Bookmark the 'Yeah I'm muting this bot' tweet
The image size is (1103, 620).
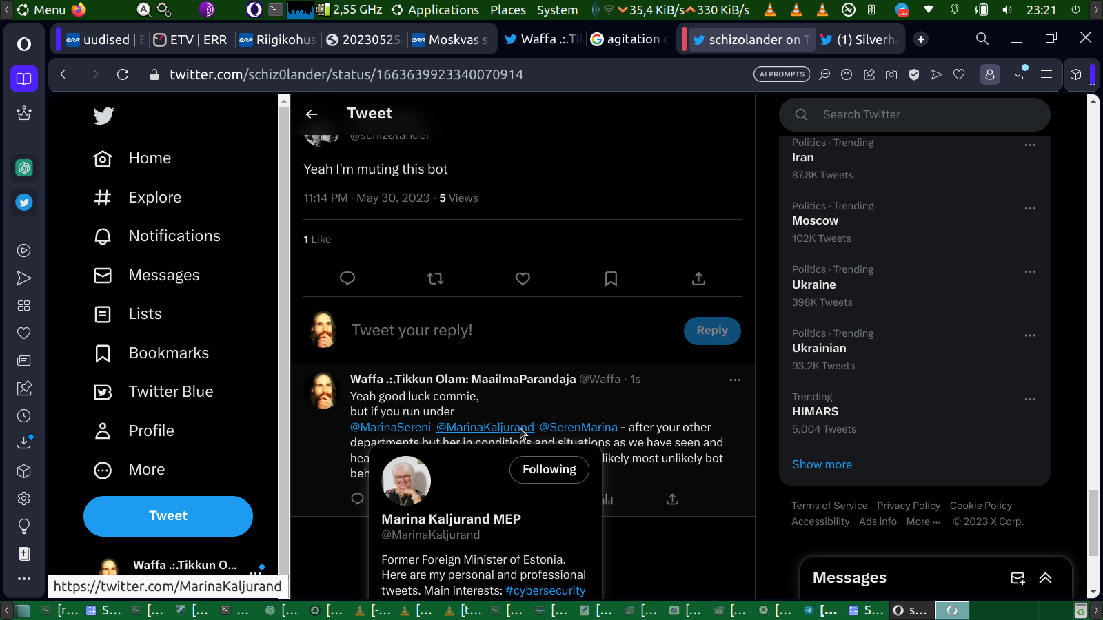[x=611, y=278]
